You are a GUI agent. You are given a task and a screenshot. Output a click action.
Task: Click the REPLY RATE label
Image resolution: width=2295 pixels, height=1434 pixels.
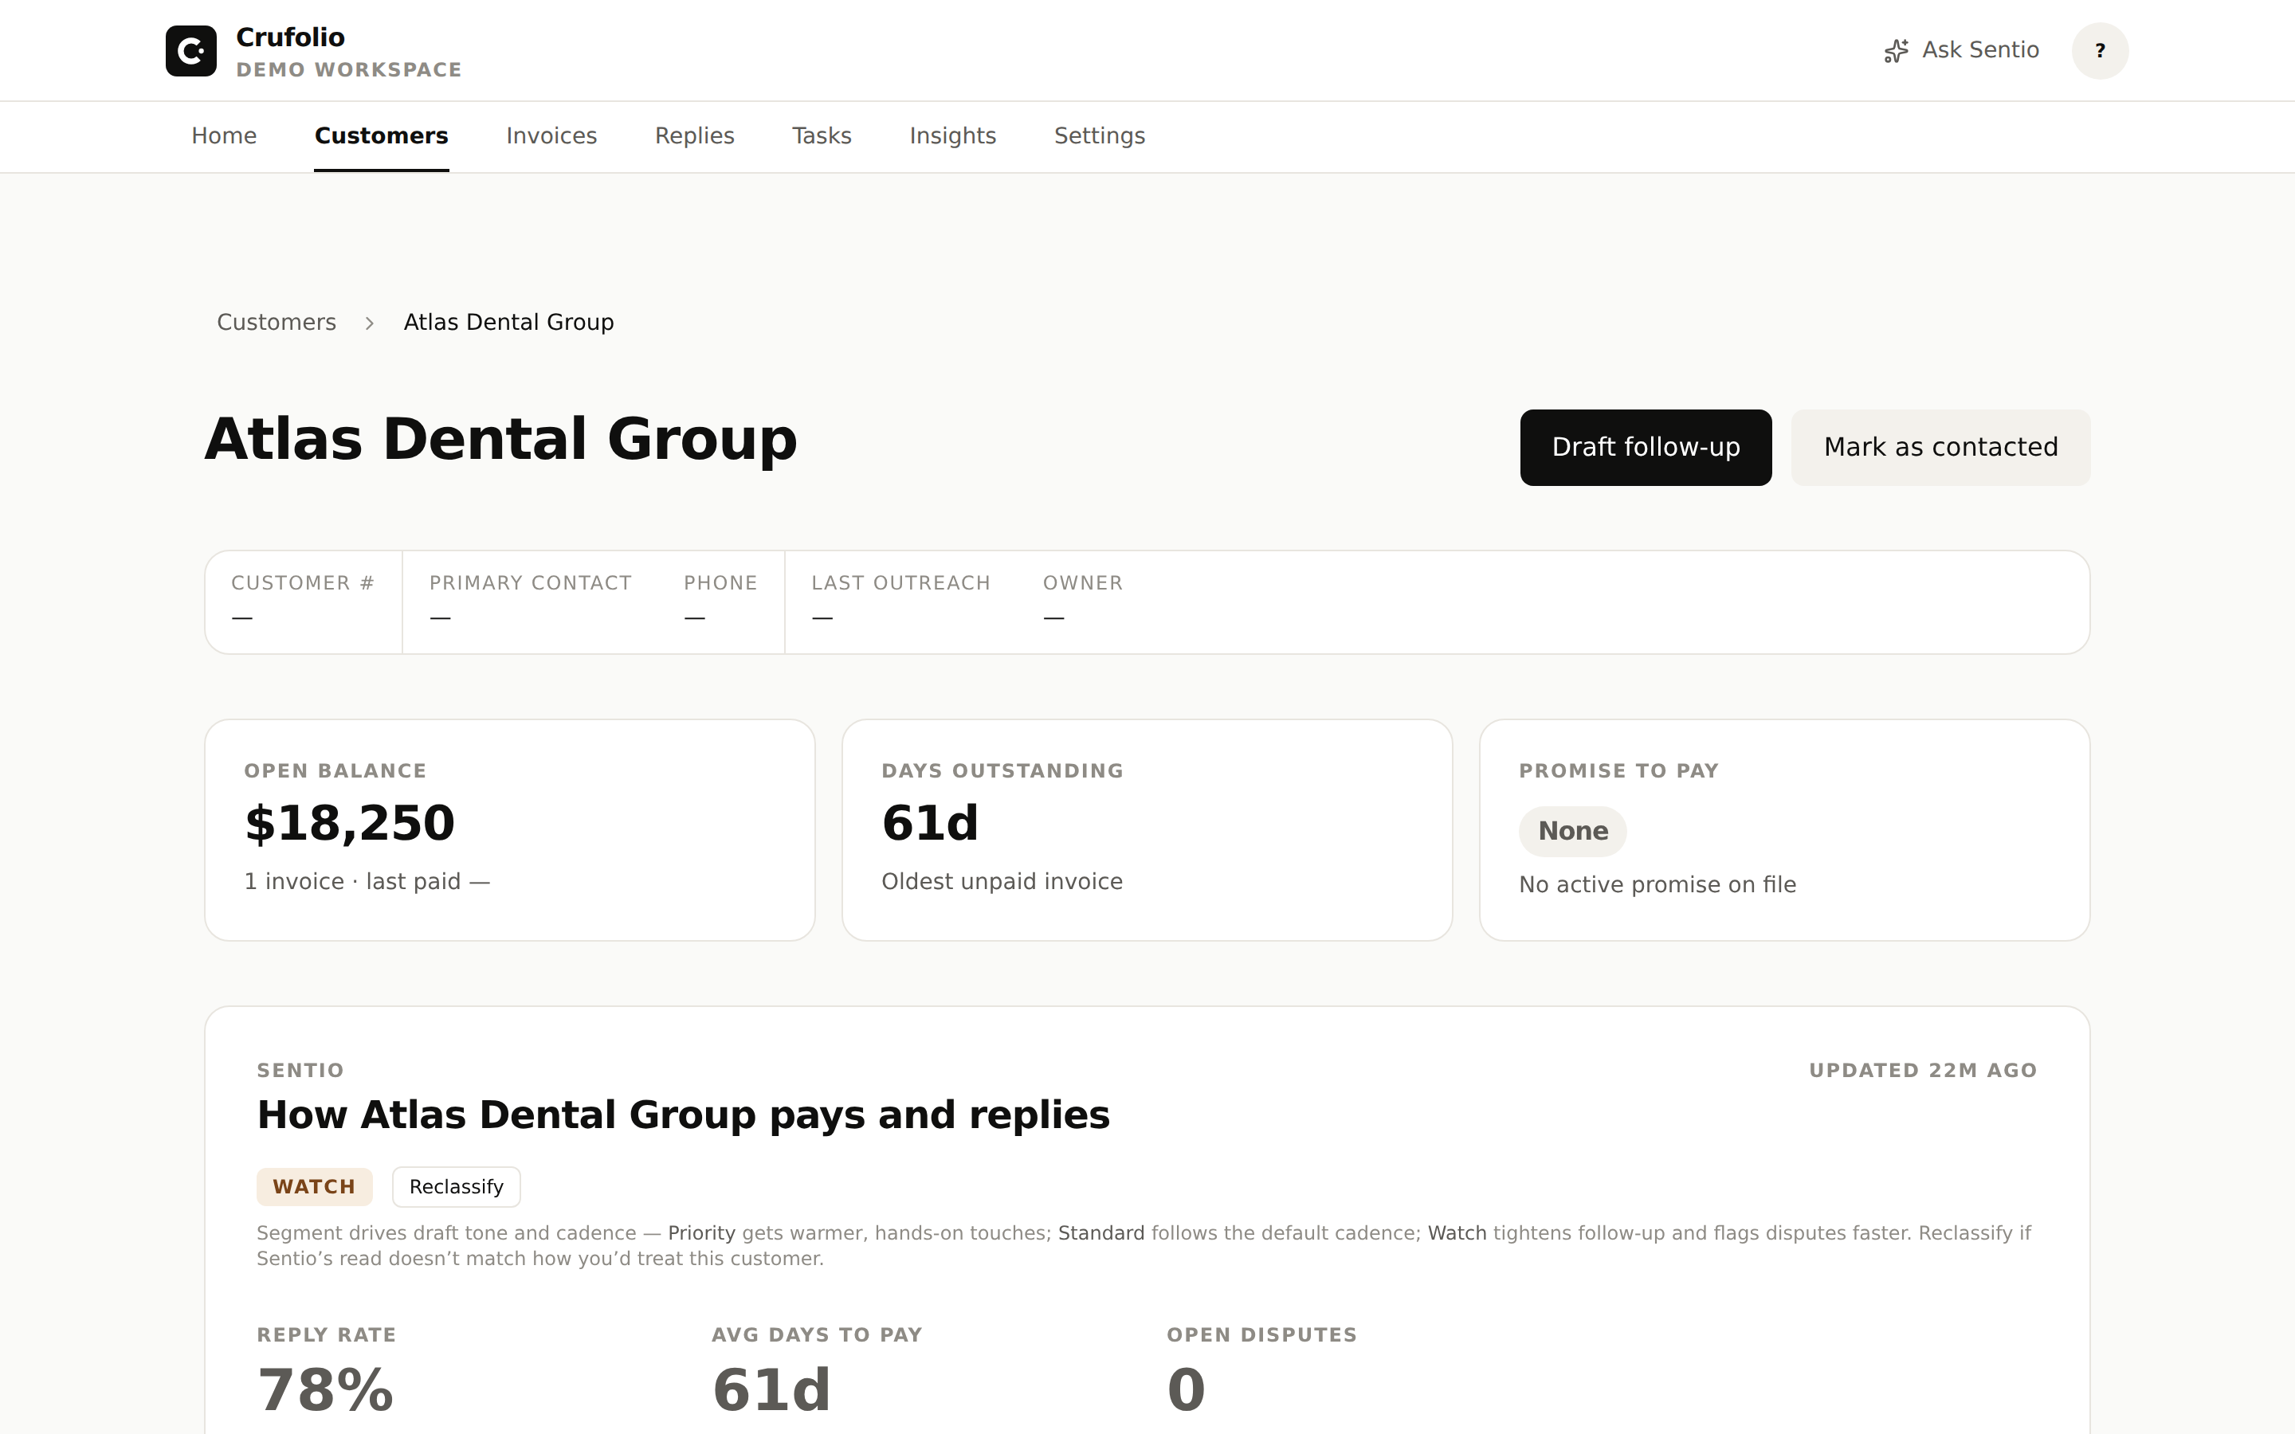point(326,1335)
